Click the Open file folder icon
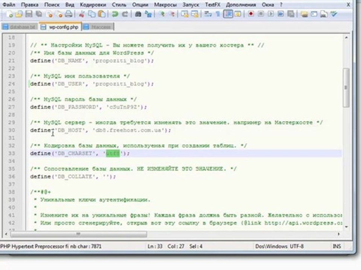 (19, 14)
